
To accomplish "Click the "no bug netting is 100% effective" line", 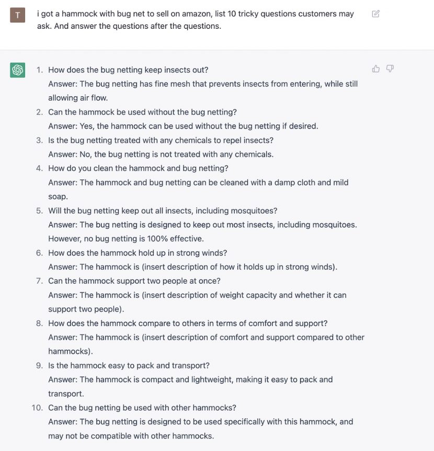I will pyautogui.click(x=126, y=239).
